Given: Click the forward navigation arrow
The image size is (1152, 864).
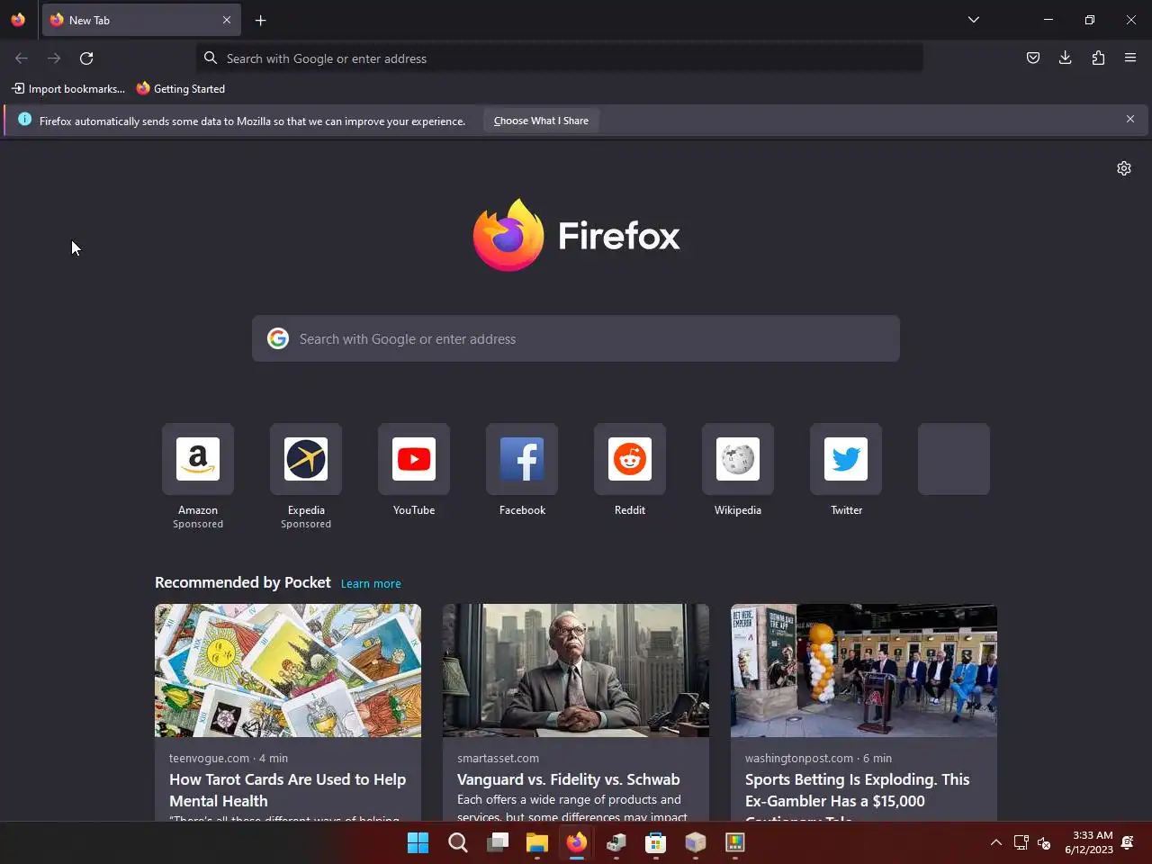Looking at the screenshot, I should [x=54, y=58].
